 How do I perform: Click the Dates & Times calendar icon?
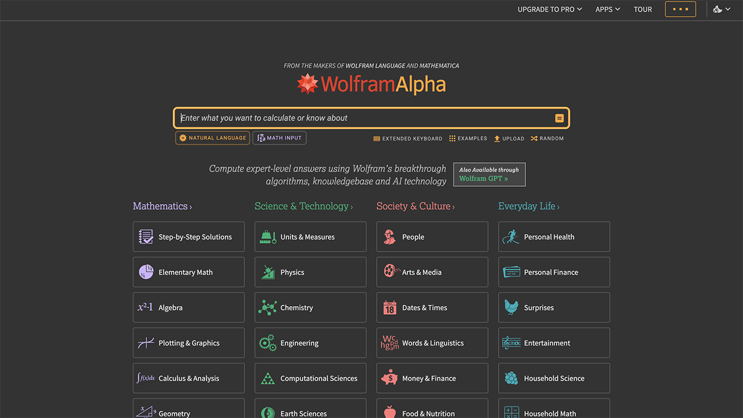click(x=389, y=307)
